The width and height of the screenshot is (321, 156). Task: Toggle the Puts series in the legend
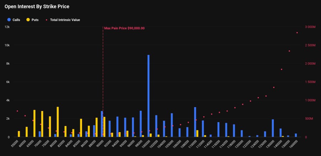click(35, 20)
